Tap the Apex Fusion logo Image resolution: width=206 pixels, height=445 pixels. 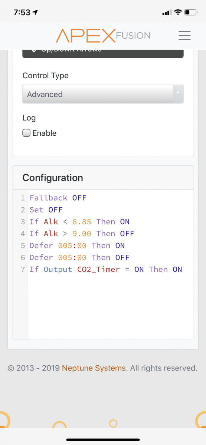[x=103, y=36]
